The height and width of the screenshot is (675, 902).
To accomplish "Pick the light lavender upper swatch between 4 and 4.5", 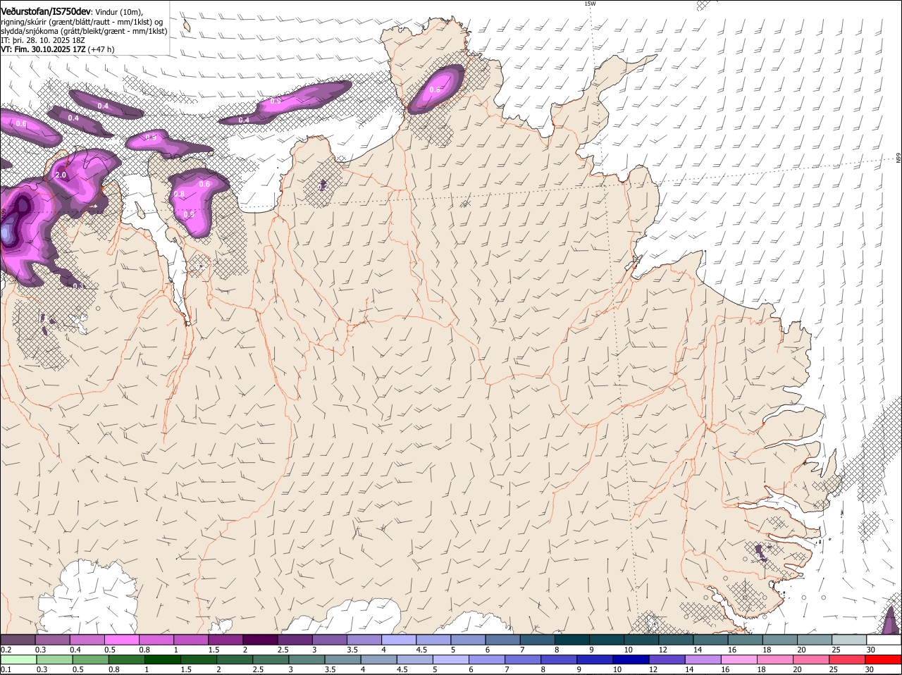I will click(x=398, y=639).
